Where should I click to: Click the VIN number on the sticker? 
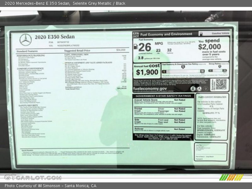[68, 46]
